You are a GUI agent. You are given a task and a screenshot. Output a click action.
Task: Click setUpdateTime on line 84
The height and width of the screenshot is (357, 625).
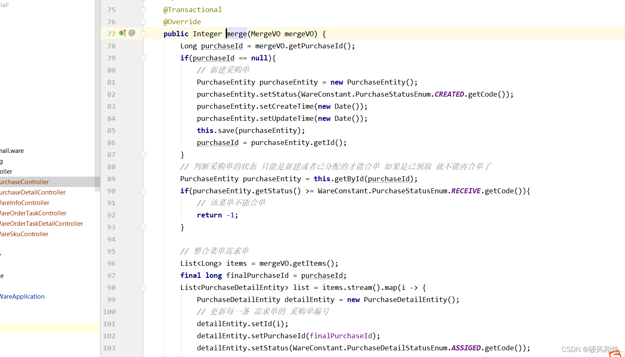[287, 118]
